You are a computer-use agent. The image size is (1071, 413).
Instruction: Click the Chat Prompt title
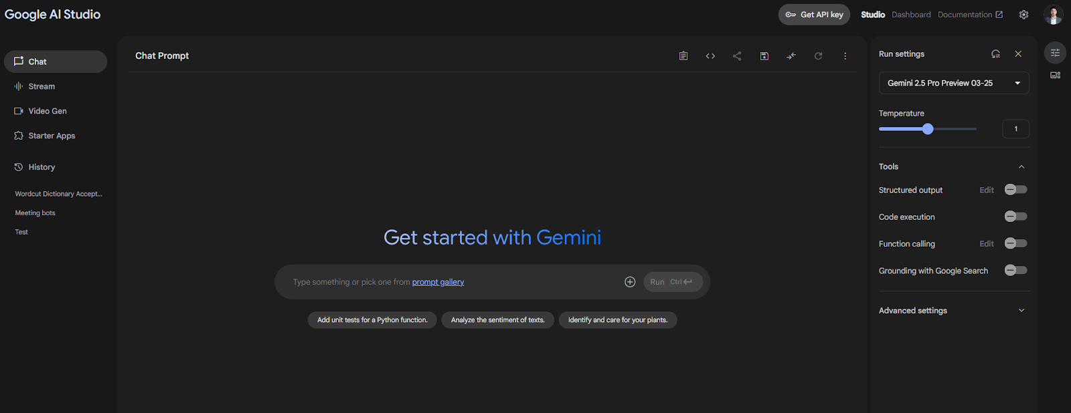pyautogui.click(x=162, y=56)
